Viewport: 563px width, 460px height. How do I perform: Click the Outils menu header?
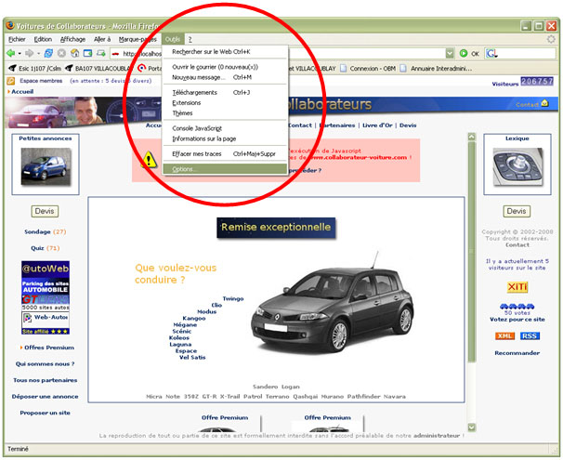point(173,39)
